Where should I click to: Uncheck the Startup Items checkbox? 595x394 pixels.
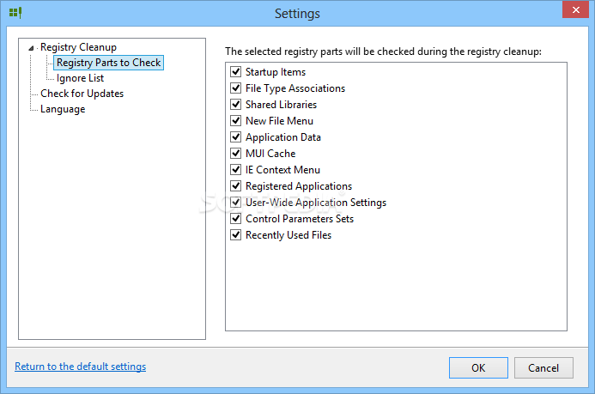point(235,71)
